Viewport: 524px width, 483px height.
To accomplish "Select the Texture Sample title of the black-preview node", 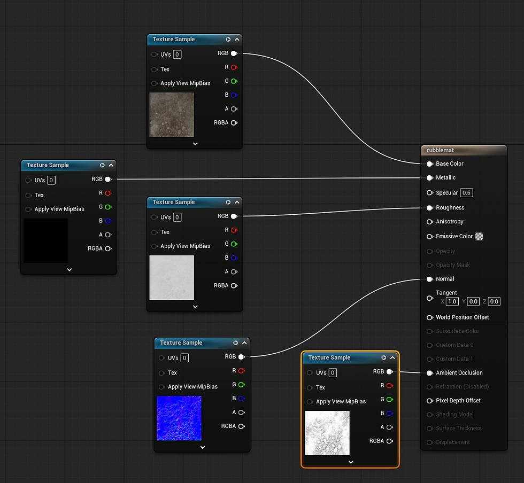I will [x=48, y=165].
